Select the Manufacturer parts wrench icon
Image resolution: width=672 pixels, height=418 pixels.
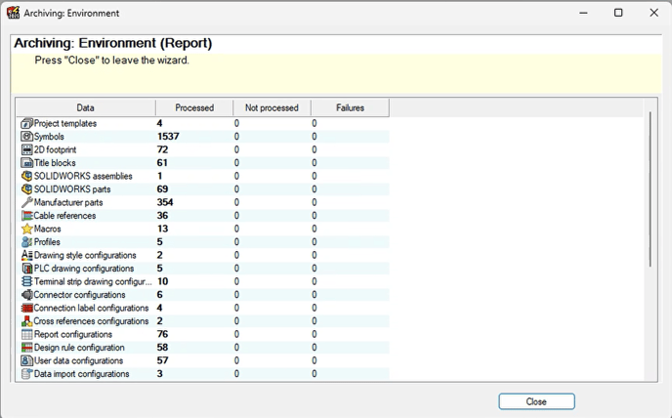(26, 202)
